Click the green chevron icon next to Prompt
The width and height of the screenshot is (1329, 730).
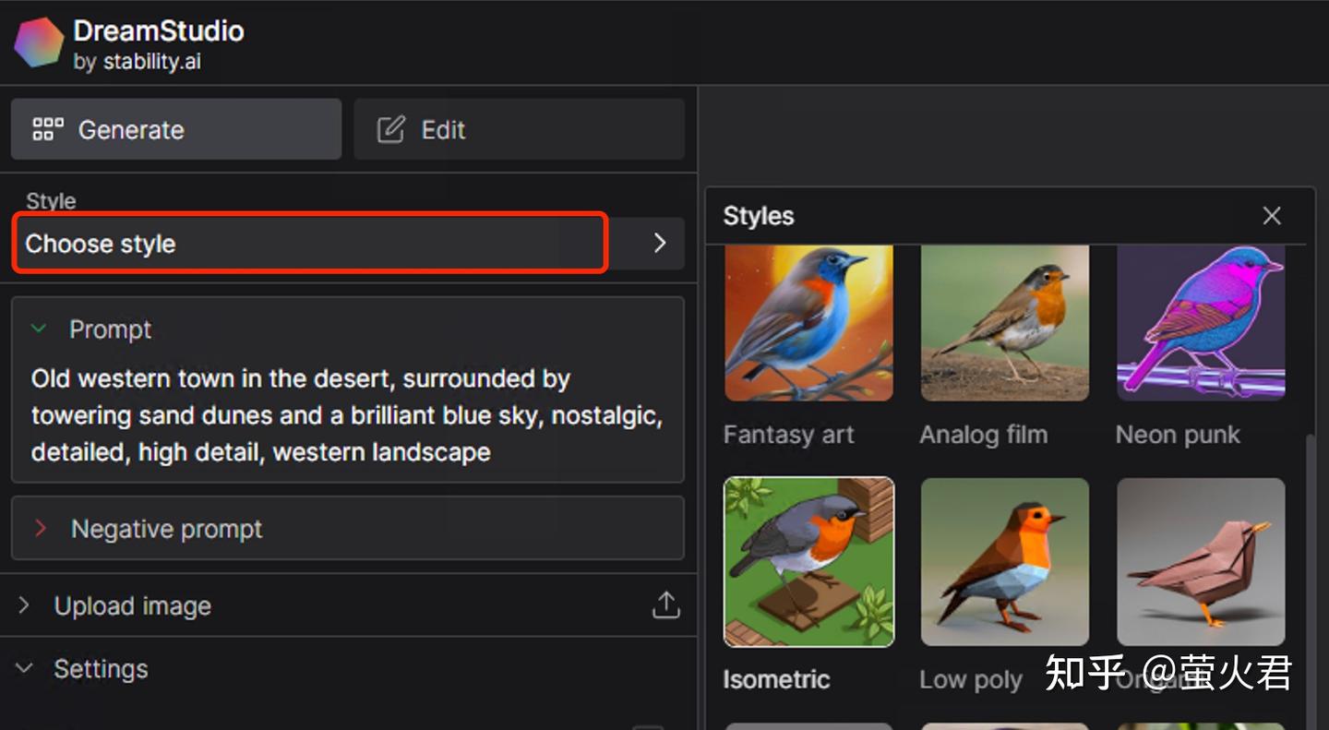(38, 329)
